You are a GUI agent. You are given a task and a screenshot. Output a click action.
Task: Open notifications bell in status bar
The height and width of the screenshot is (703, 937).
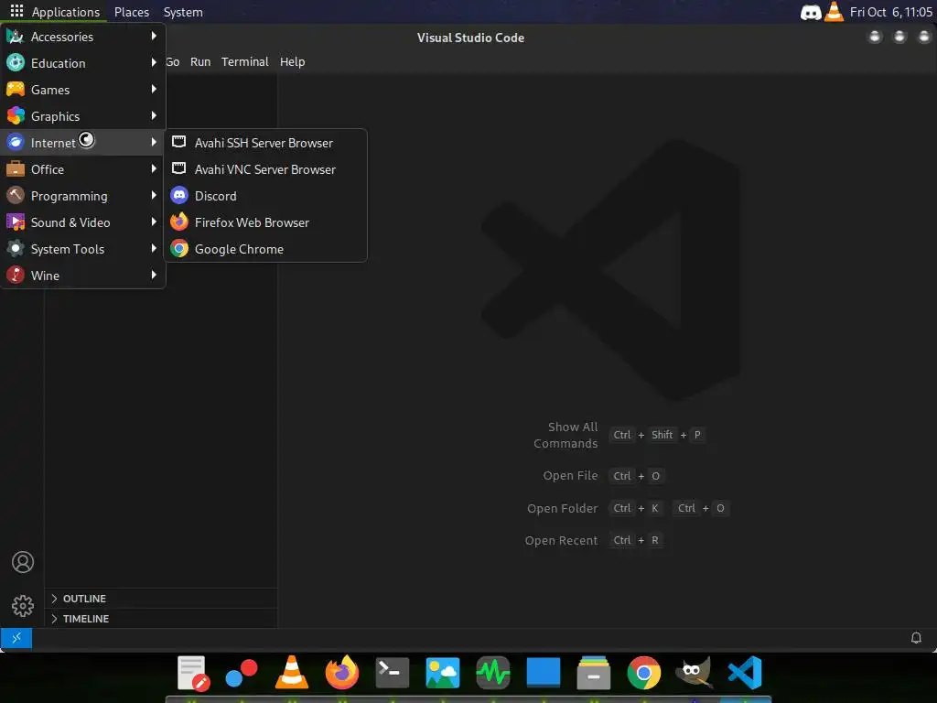tap(915, 638)
